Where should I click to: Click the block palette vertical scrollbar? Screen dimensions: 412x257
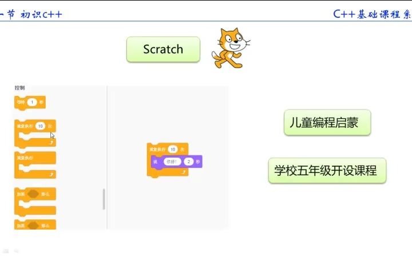104,199
